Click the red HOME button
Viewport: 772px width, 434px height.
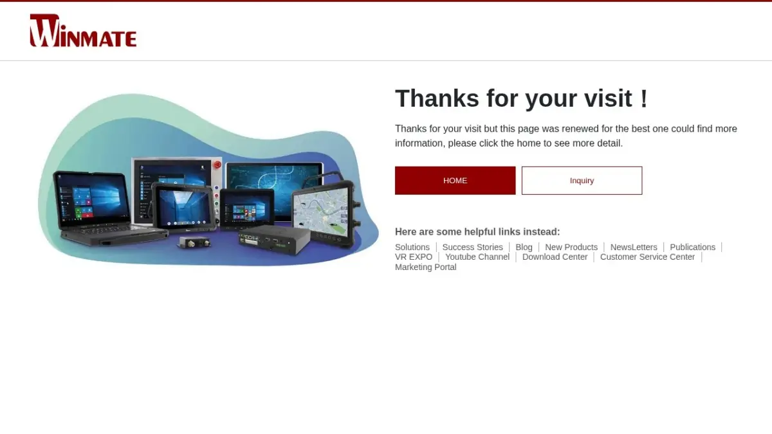(x=455, y=181)
